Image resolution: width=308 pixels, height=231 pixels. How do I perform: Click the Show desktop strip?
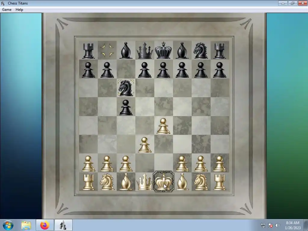click(x=306, y=225)
